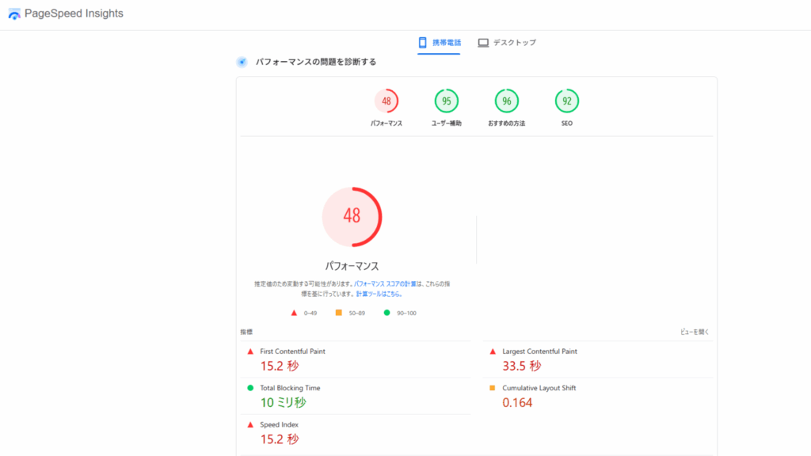Click red triangle beside Largest Contentful Paint

click(493, 351)
